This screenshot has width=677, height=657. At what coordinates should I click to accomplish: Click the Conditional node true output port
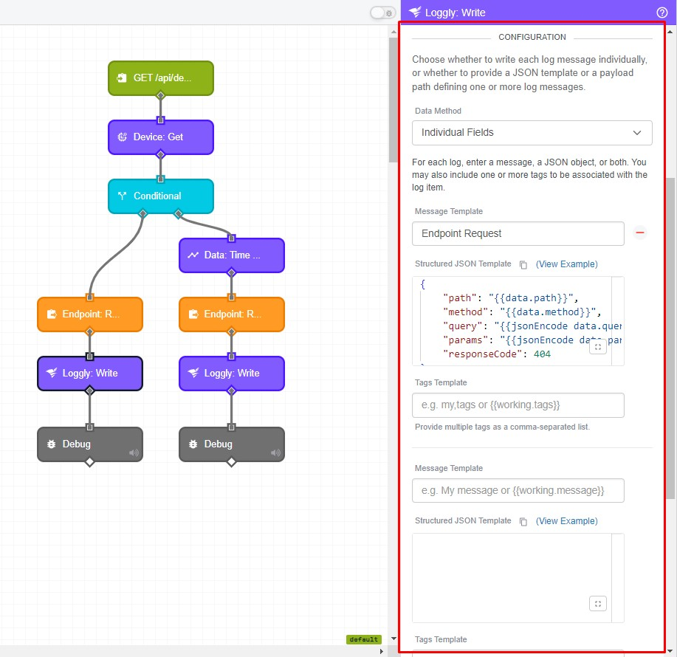179,213
